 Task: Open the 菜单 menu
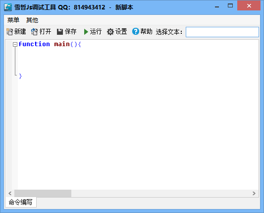click(x=13, y=20)
